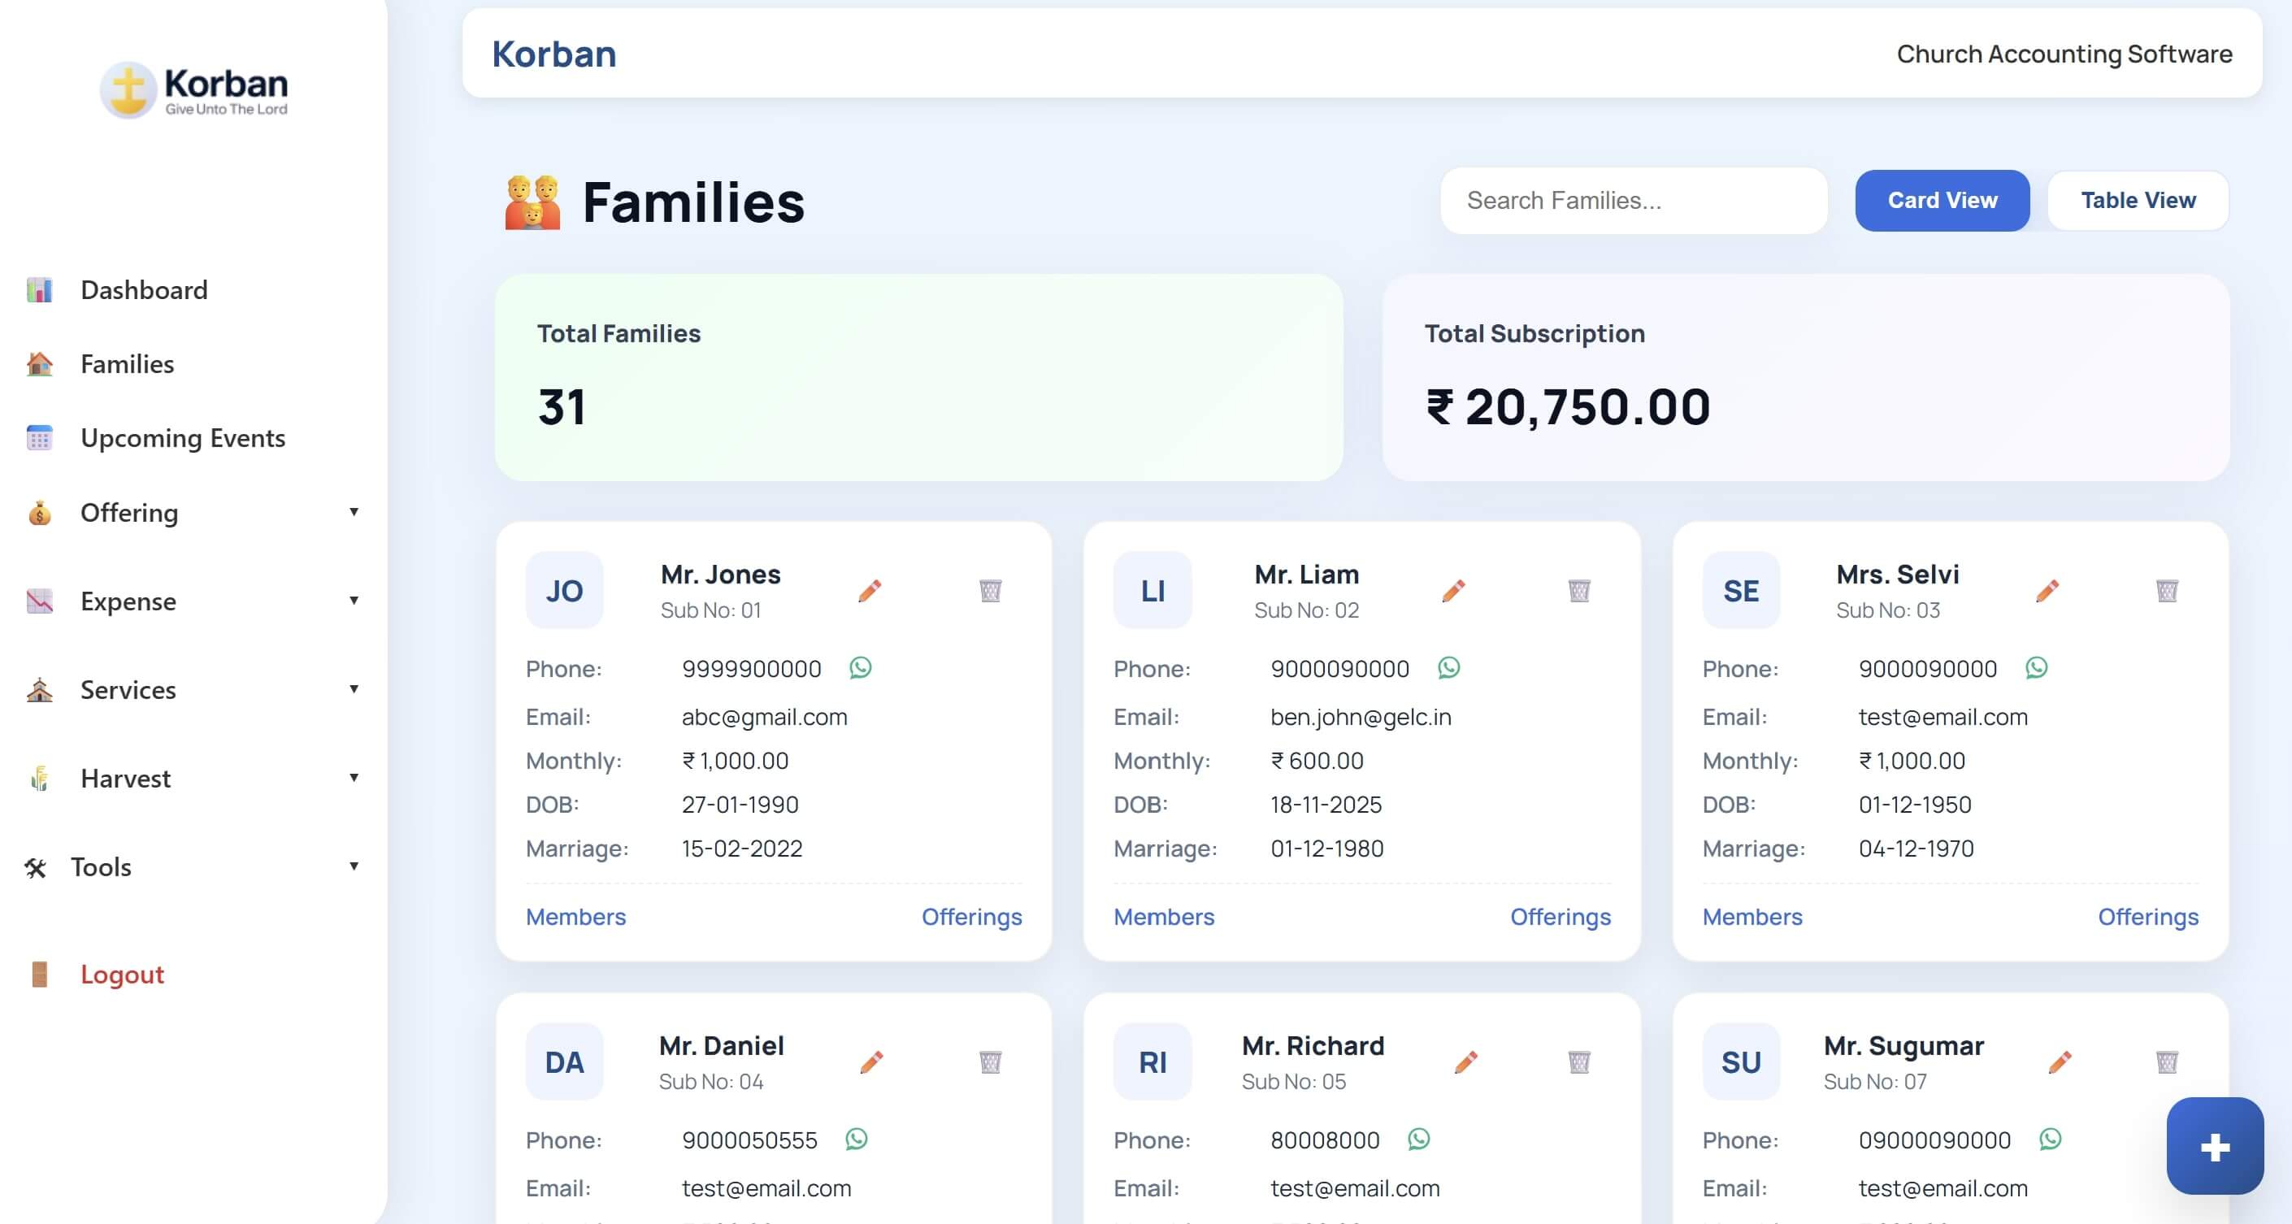
Task: Select Tools in the sidebar
Action: 101,867
